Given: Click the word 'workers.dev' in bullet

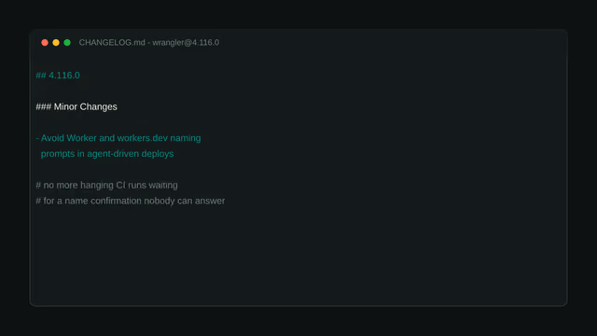Looking at the screenshot, I should [143, 138].
